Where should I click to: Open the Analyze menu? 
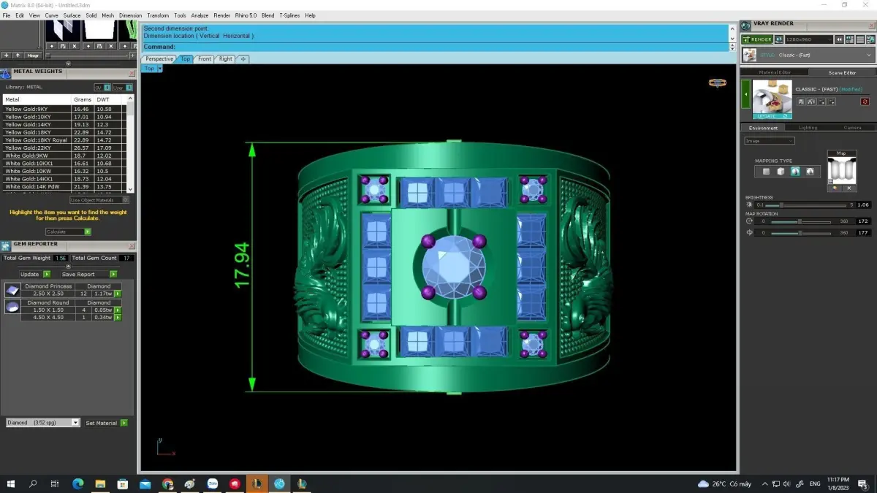(x=200, y=15)
